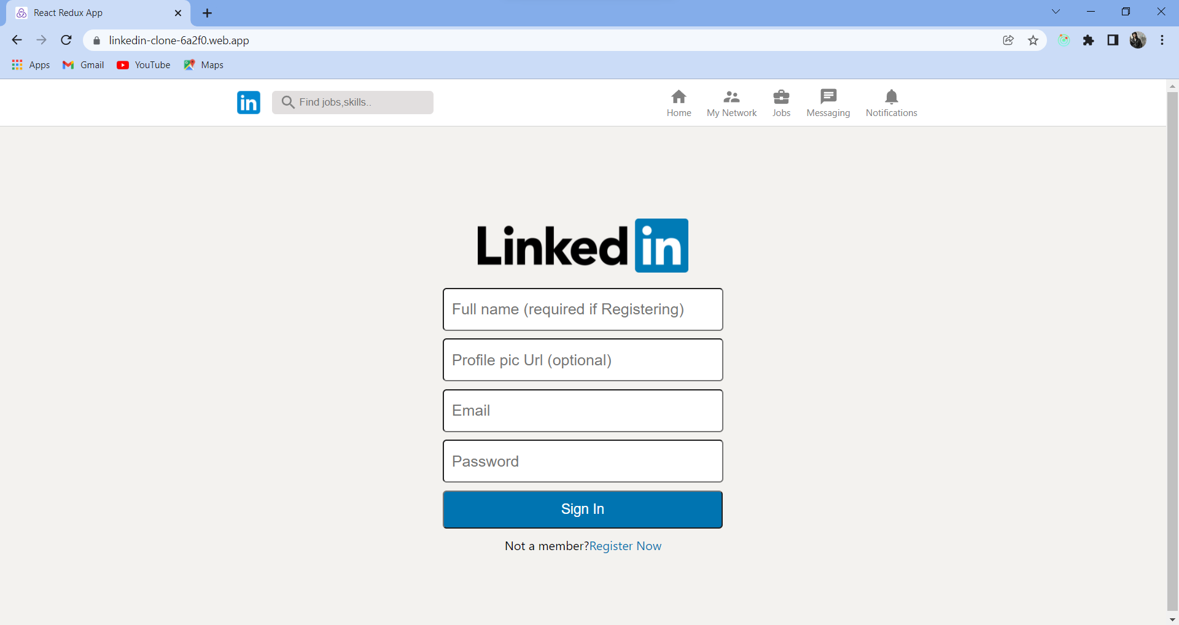1179x625 pixels.
Task: Close the React Redux App tab
Action: (178, 13)
